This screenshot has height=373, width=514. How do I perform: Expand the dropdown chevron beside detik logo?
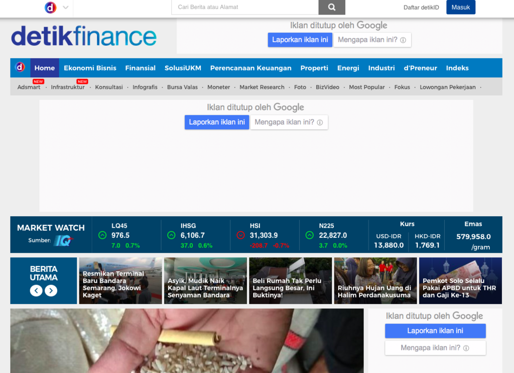coord(66,7)
